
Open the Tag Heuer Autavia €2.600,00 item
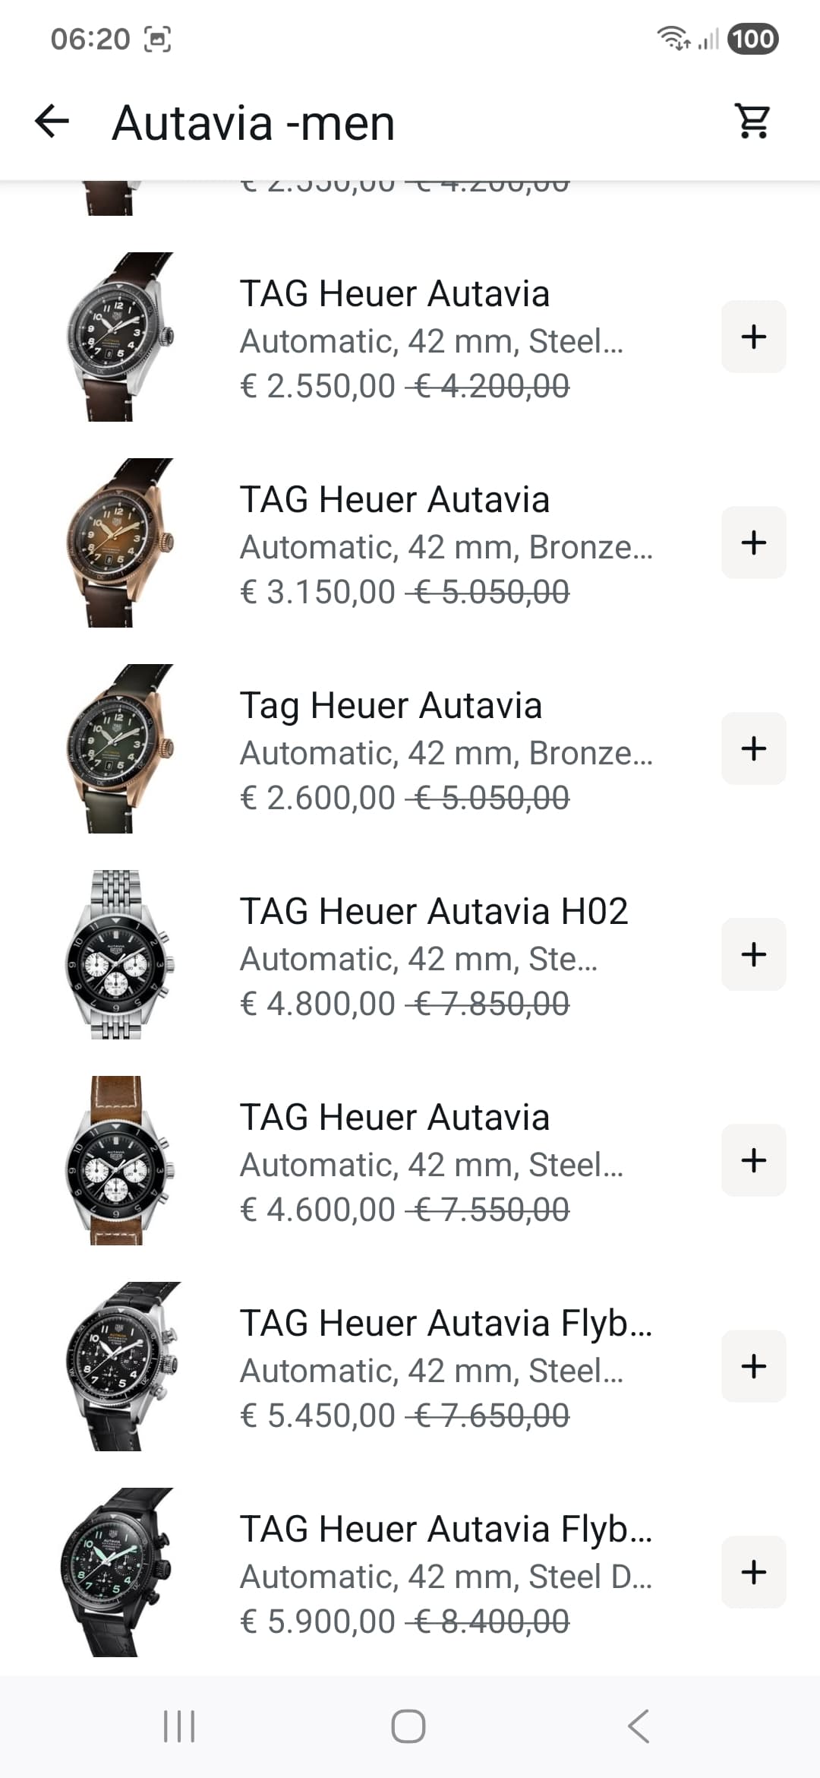tap(391, 706)
